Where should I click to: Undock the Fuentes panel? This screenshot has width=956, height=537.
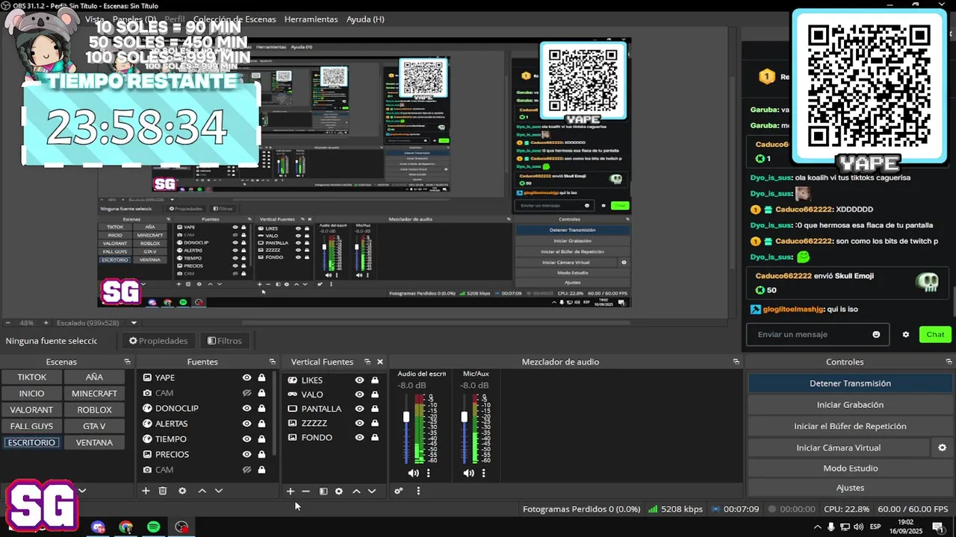pyautogui.click(x=272, y=362)
